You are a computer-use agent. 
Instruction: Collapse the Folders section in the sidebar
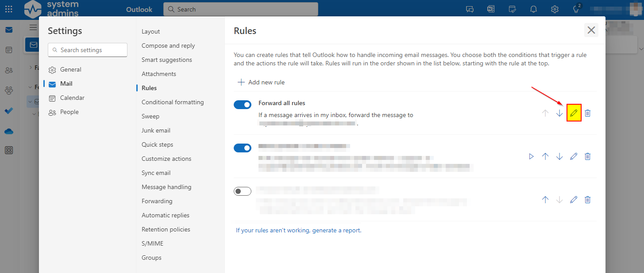coord(30,87)
